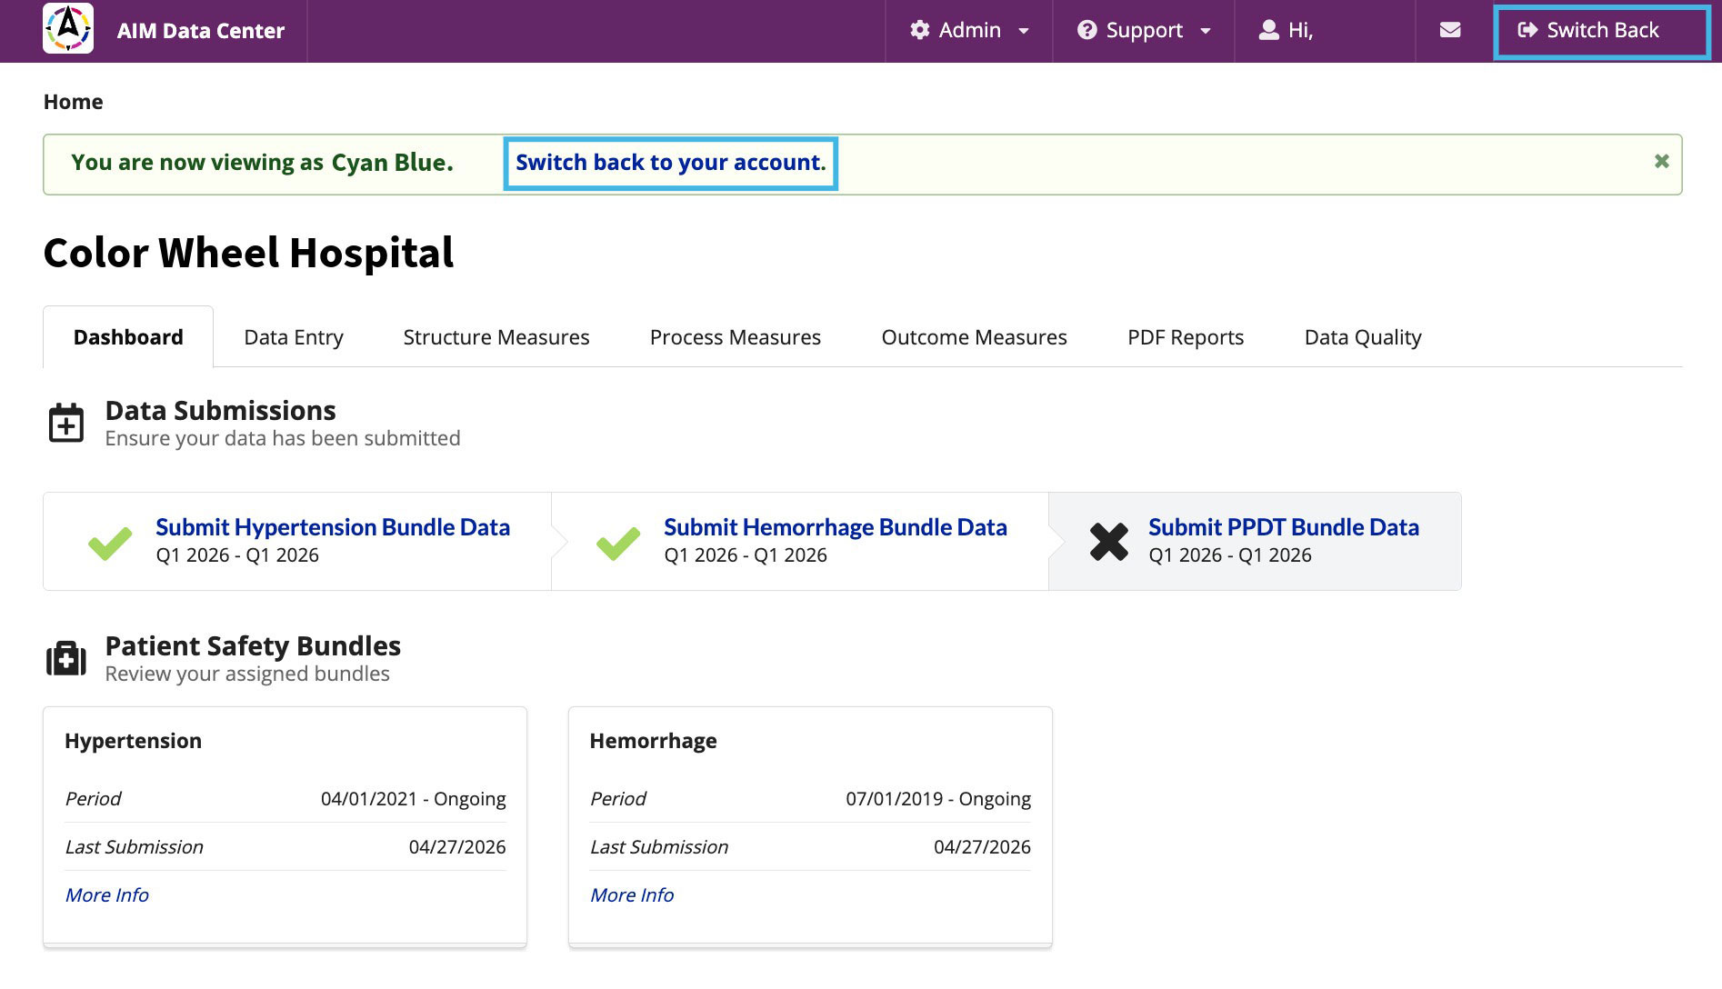Click Switch back to your account link
The width and height of the screenshot is (1722, 989).
[x=671, y=163]
